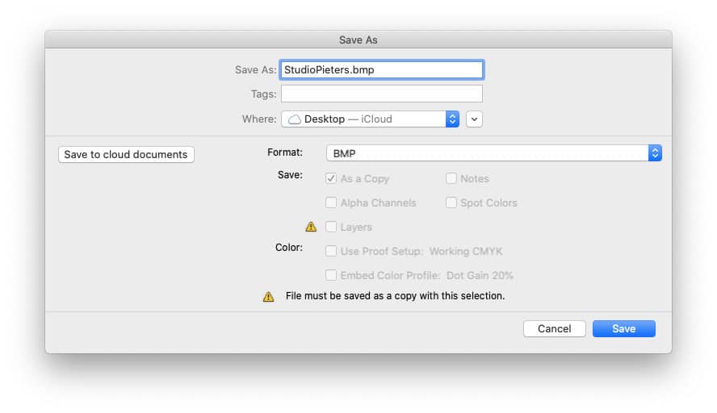Toggle the As a Copy checkbox
717x413 pixels.
click(x=331, y=178)
